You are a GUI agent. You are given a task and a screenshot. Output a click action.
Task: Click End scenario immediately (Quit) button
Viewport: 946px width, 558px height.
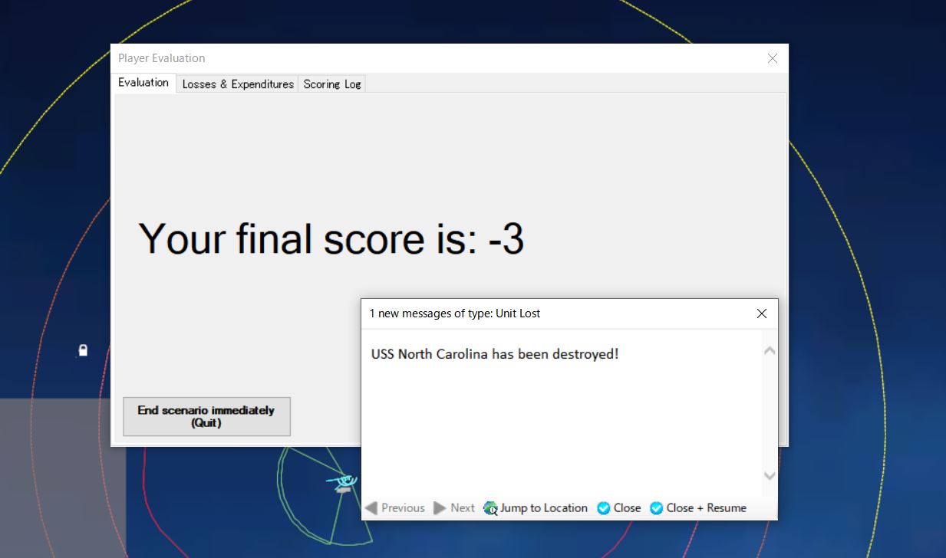pos(206,416)
